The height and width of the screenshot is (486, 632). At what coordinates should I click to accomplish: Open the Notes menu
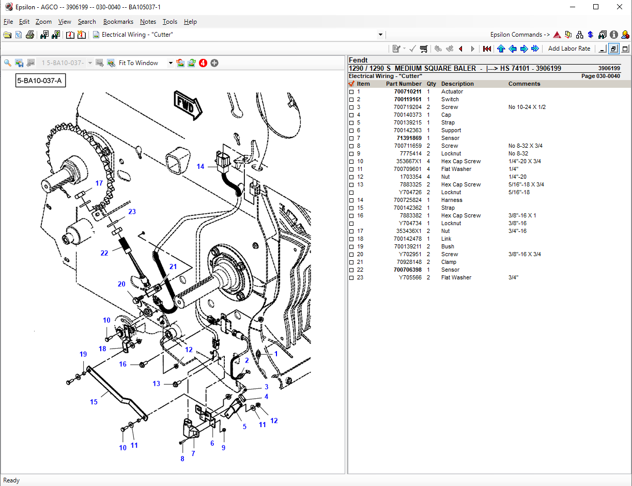pyautogui.click(x=148, y=22)
